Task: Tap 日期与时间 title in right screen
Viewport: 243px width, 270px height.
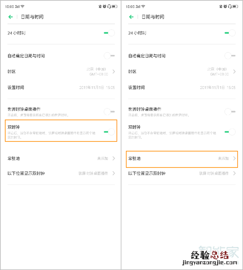Action: click(x=153, y=17)
